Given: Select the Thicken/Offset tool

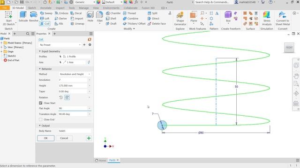Looking at the screenshot, I should 134,24.
